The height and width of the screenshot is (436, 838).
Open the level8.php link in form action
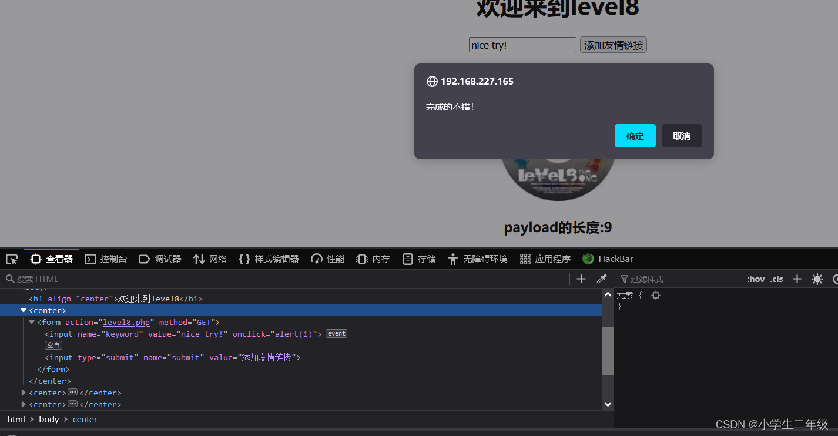click(126, 322)
